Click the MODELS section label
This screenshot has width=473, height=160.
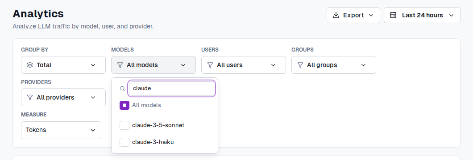122,49
